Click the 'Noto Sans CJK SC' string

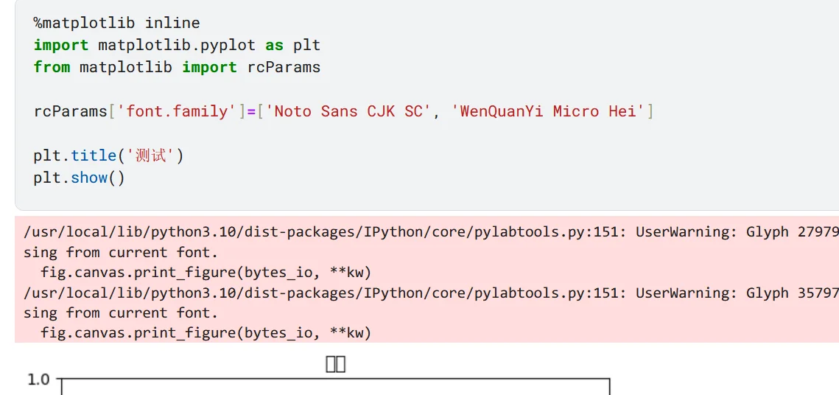tap(349, 111)
